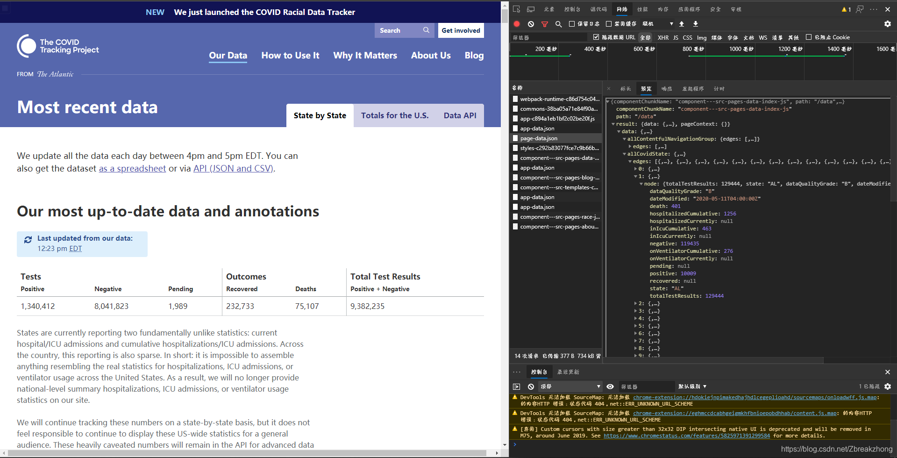This screenshot has height=458, width=897.
Task: Create a live expression with the eye icon
Action: (610, 386)
